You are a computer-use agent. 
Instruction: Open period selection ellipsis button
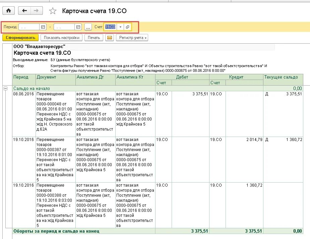88,27
